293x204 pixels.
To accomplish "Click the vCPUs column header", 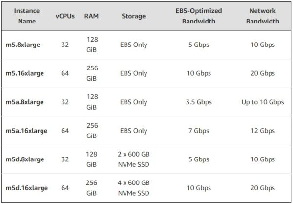I will point(65,16).
